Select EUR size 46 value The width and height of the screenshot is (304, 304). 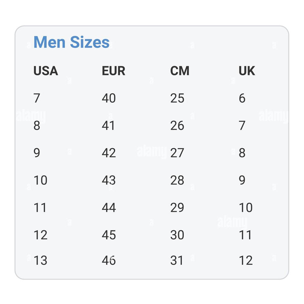109,260
